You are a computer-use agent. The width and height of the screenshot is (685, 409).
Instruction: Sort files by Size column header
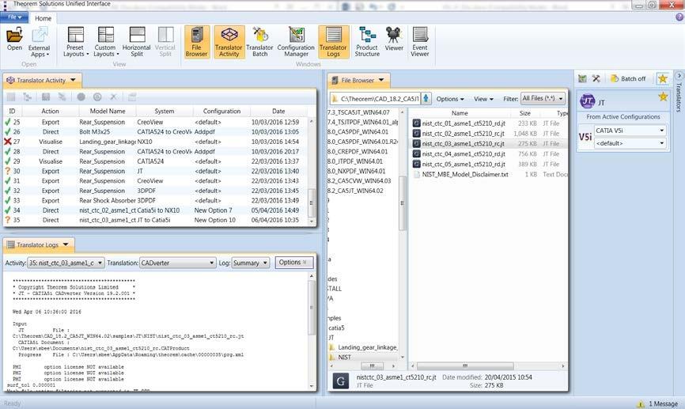click(x=525, y=113)
